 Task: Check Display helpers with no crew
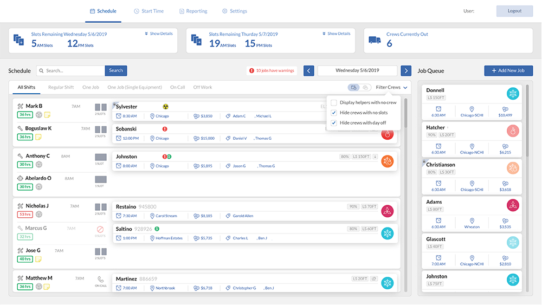click(x=334, y=102)
